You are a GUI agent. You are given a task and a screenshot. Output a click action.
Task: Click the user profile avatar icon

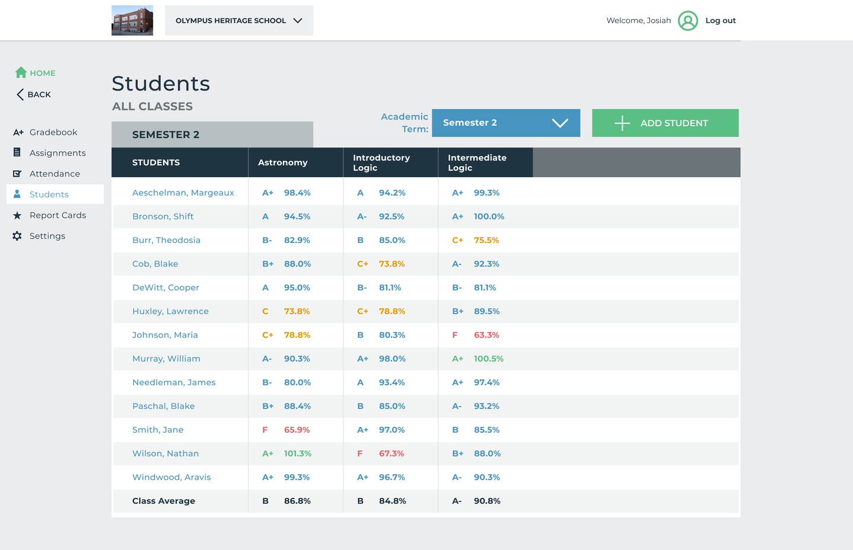click(x=688, y=21)
